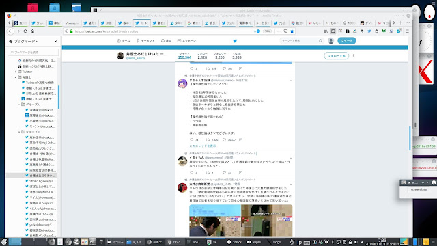The image size is (437, 246).
Task: Go back with the browser back arrow
Action: (11, 31)
